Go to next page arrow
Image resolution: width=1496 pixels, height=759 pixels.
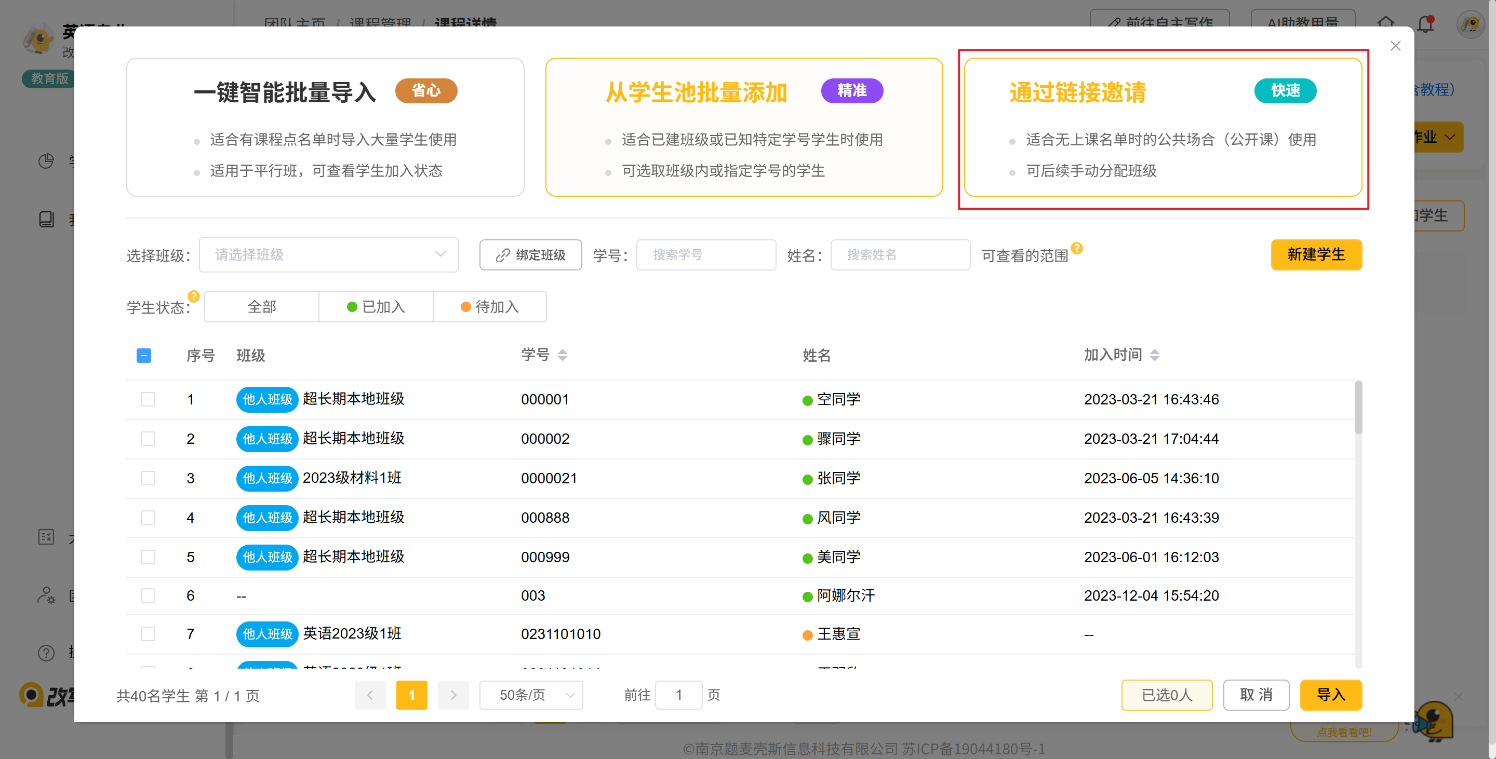[x=453, y=695]
